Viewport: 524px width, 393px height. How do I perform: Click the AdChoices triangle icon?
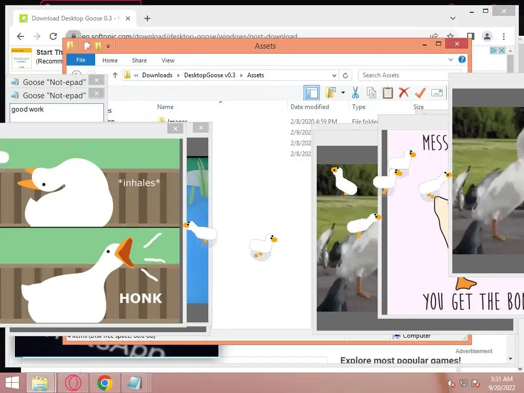click(x=494, y=51)
